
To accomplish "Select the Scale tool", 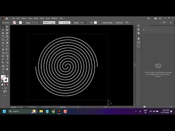I will 7,46.
